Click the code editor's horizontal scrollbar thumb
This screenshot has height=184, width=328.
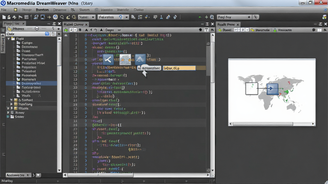(x=100, y=175)
